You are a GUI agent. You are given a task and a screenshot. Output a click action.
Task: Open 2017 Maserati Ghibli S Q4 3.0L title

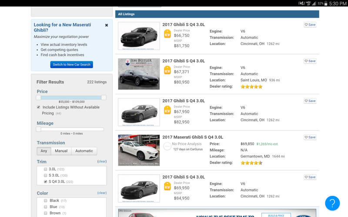tap(193, 137)
